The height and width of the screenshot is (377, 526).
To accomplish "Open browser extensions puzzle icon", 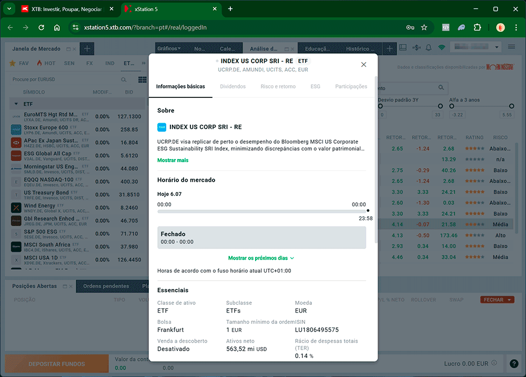I will coord(477,27).
